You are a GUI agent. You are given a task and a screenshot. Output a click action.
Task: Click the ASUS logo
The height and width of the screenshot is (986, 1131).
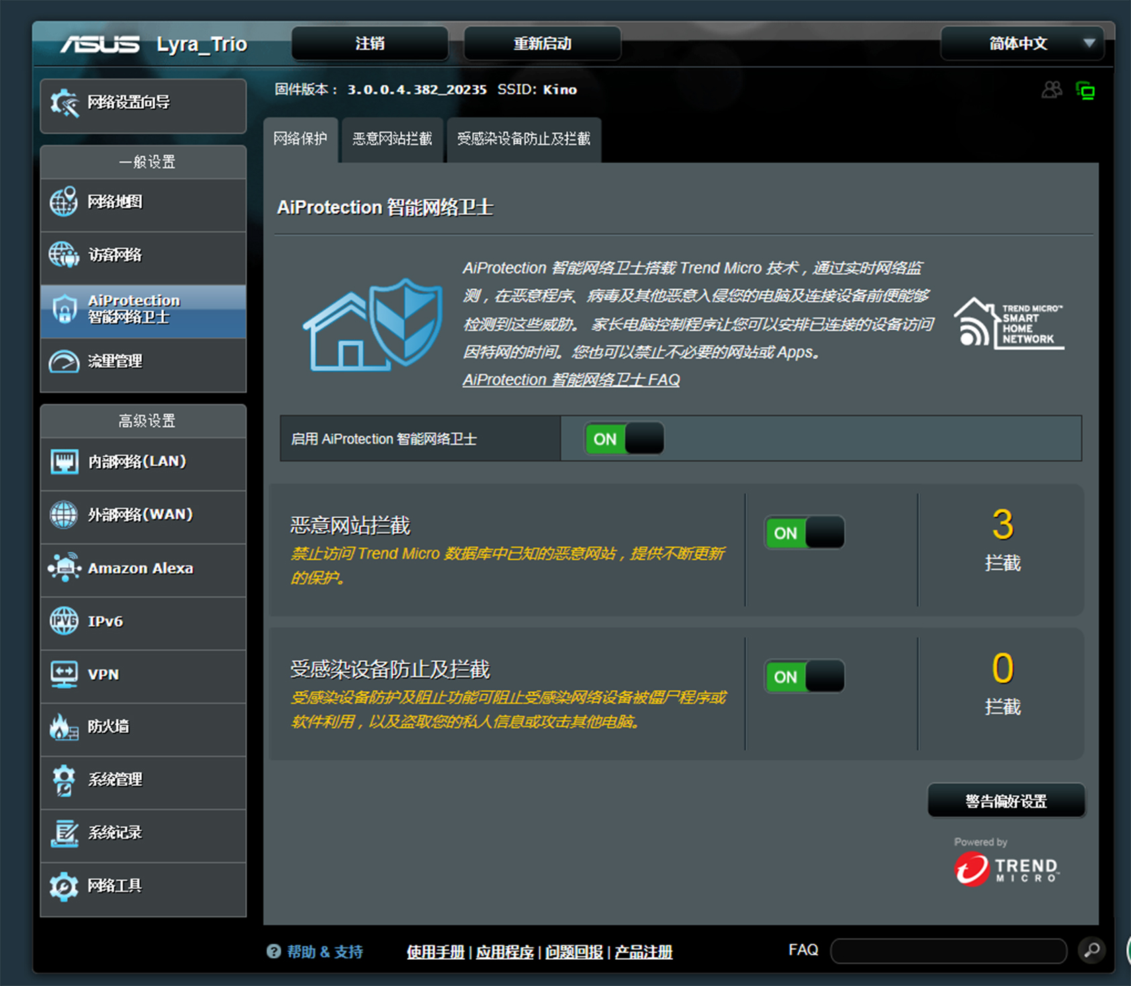tap(100, 44)
